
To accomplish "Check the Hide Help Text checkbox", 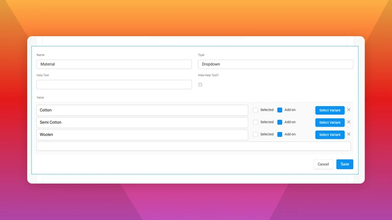I will click(x=200, y=85).
